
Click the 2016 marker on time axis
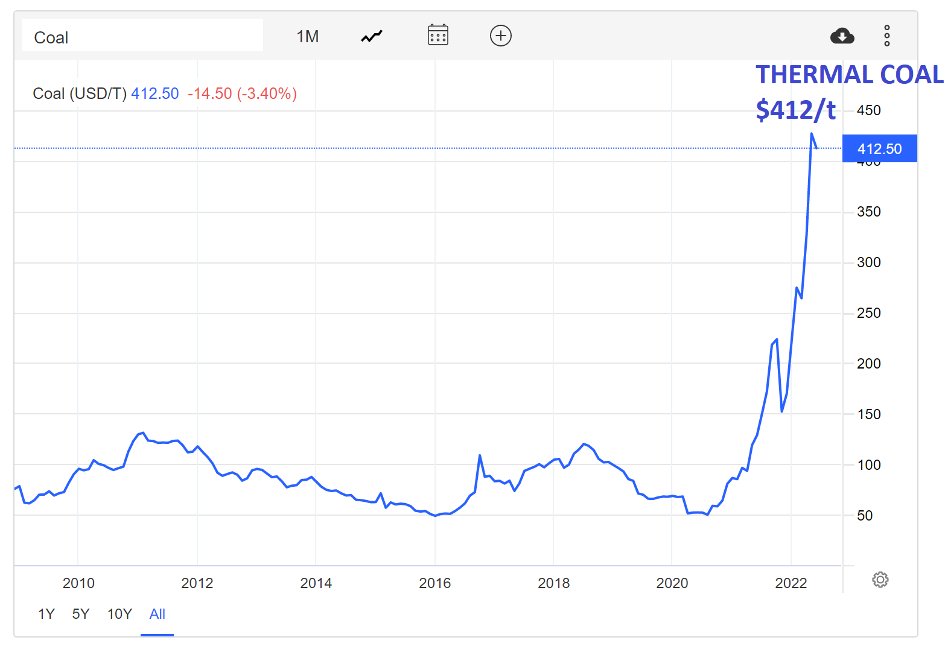click(x=434, y=583)
